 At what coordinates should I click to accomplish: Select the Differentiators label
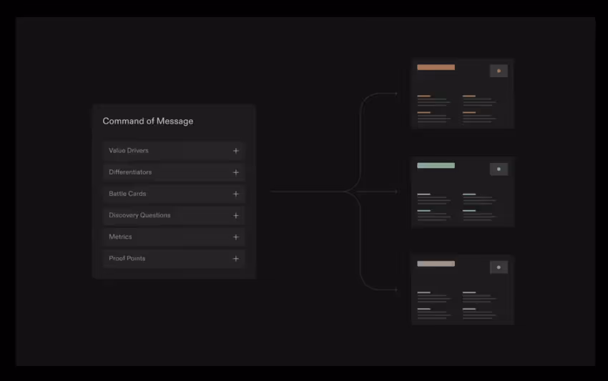point(130,172)
